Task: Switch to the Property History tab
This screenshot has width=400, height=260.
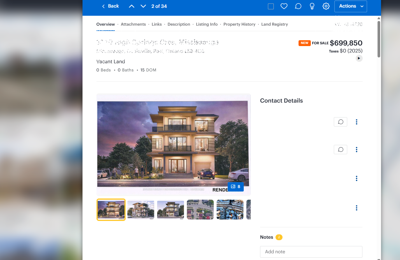Action: point(239,24)
